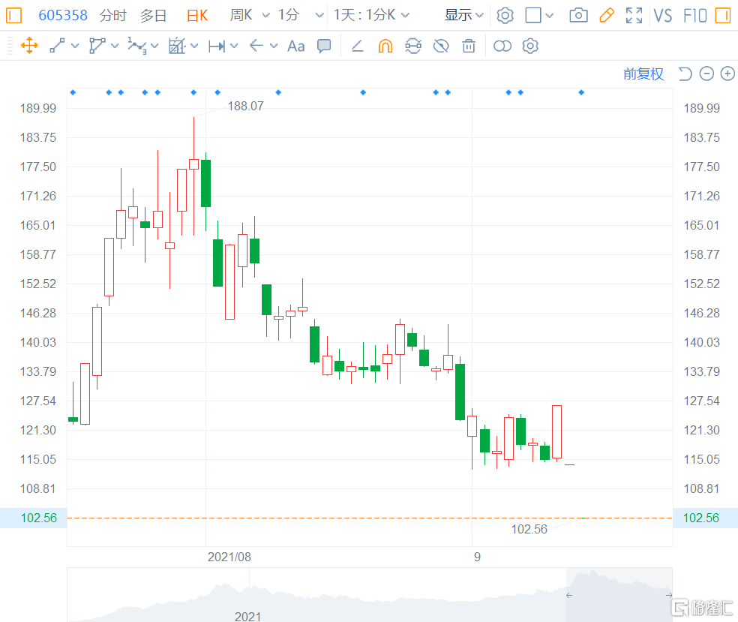The width and height of the screenshot is (738, 622).
Task: Expand line tool options arrow
Action: point(75,46)
